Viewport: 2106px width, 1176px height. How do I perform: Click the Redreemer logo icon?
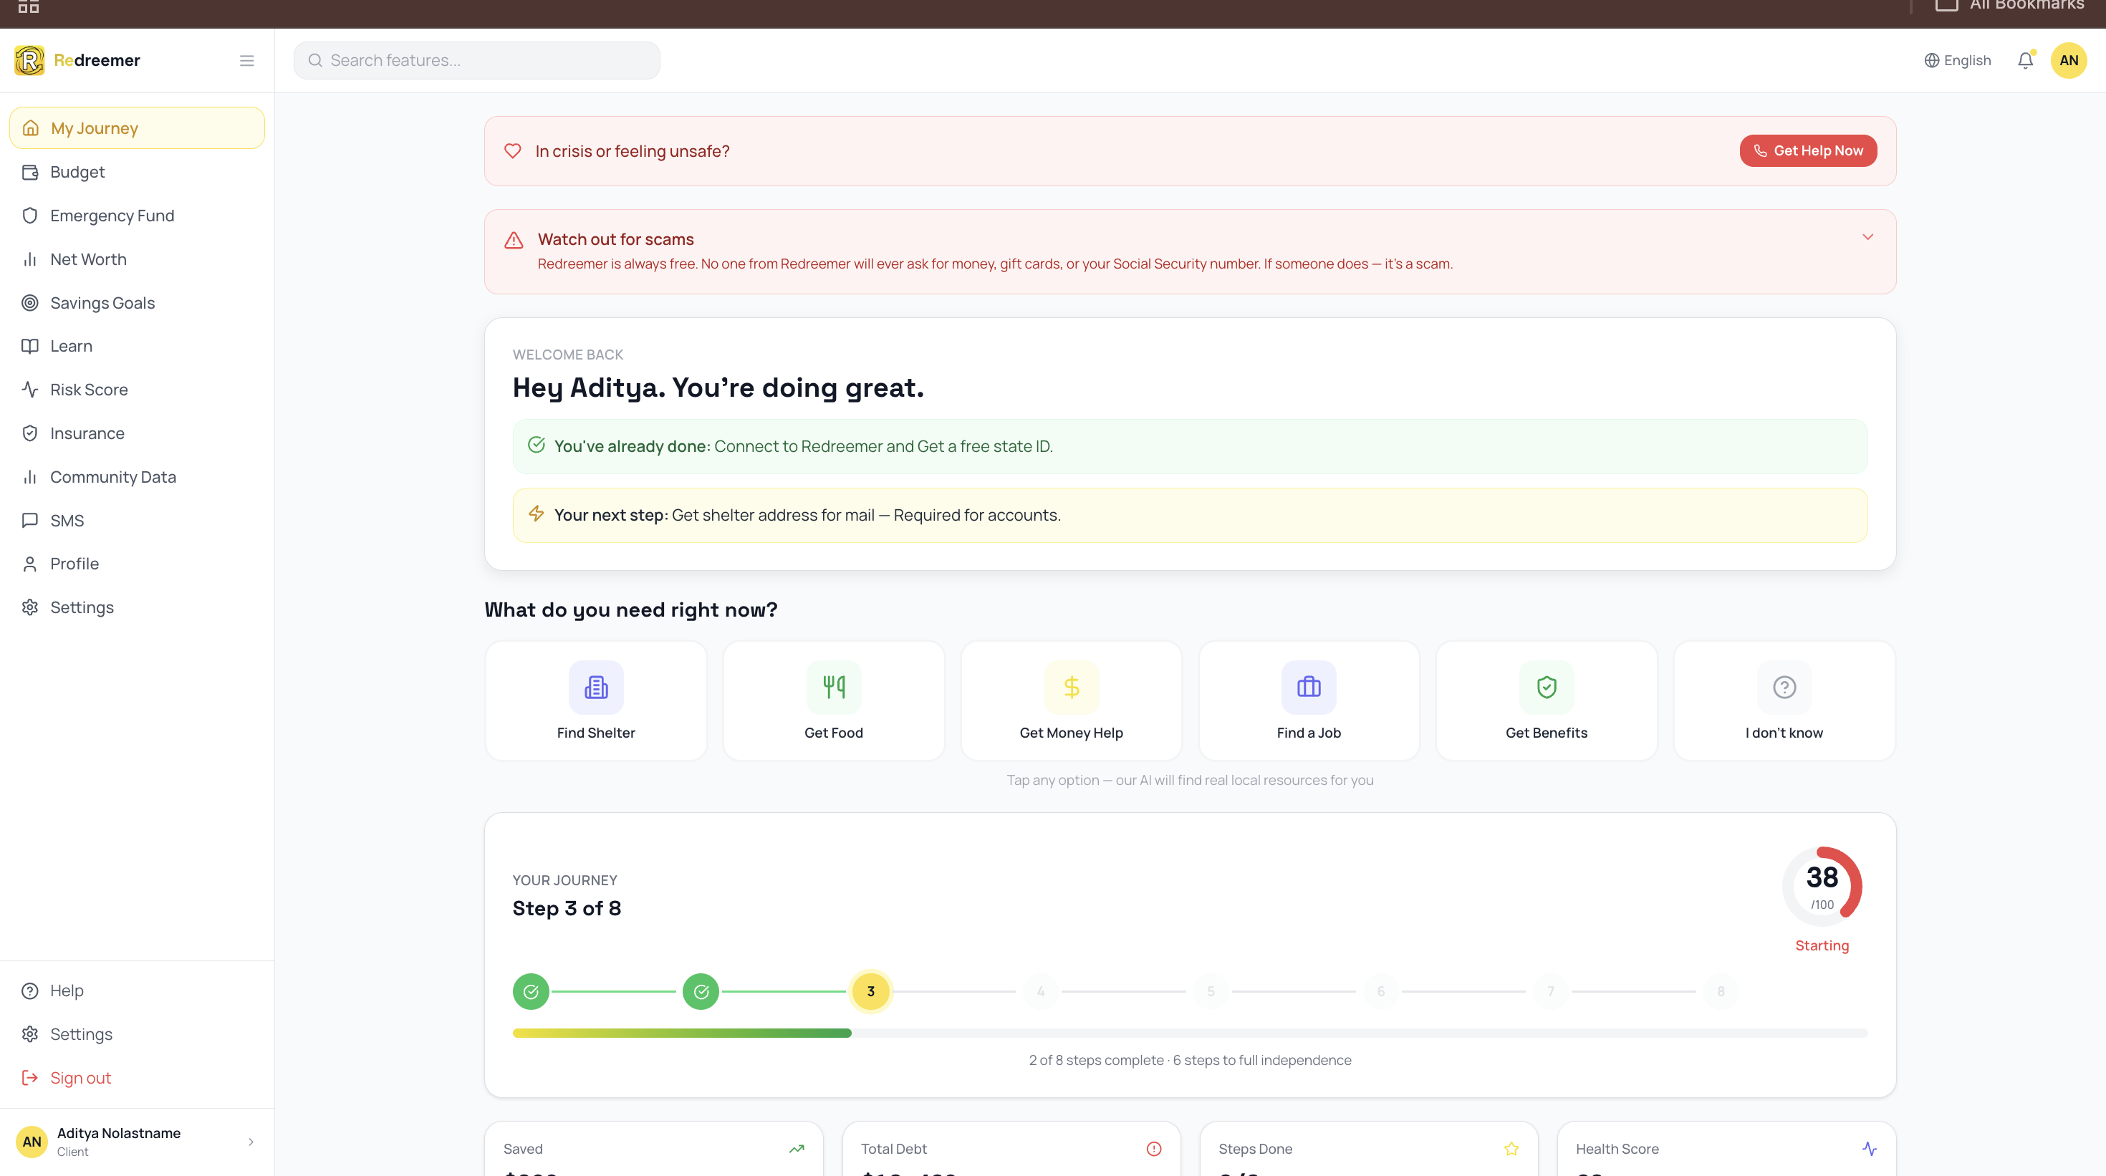pyautogui.click(x=29, y=60)
